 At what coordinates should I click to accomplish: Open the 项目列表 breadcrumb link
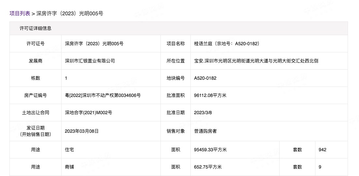[20, 14]
